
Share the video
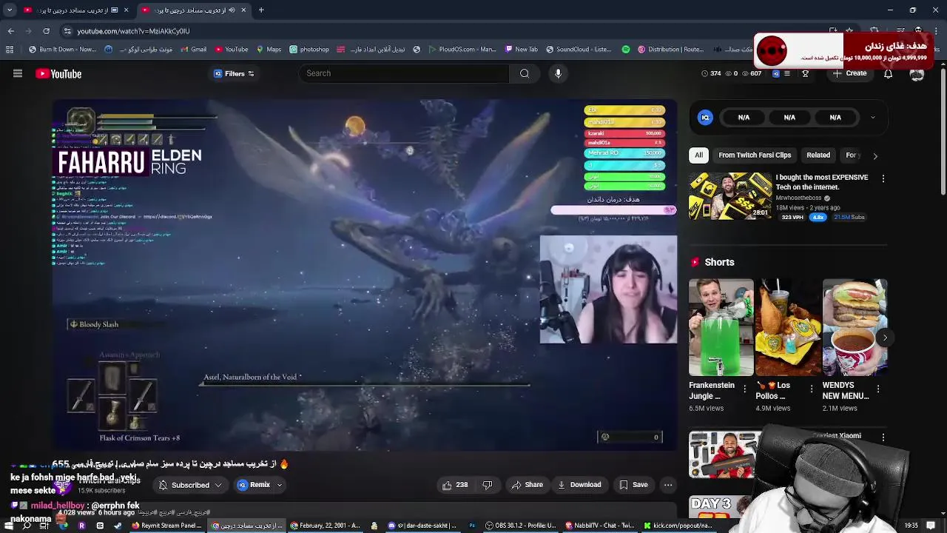[528, 485]
